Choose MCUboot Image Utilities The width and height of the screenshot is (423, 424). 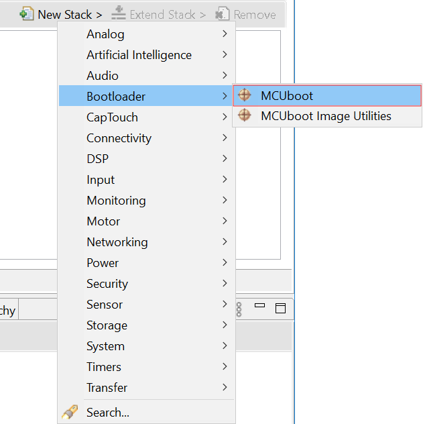click(x=327, y=116)
